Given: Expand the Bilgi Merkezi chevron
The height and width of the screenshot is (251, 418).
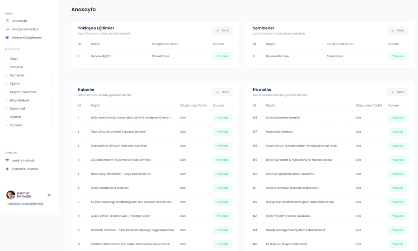Looking at the screenshot, I should pyautogui.click(x=52, y=101).
